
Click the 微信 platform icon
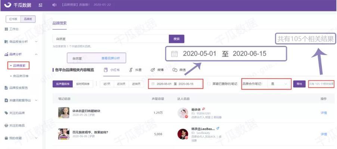tap(175, 70)
